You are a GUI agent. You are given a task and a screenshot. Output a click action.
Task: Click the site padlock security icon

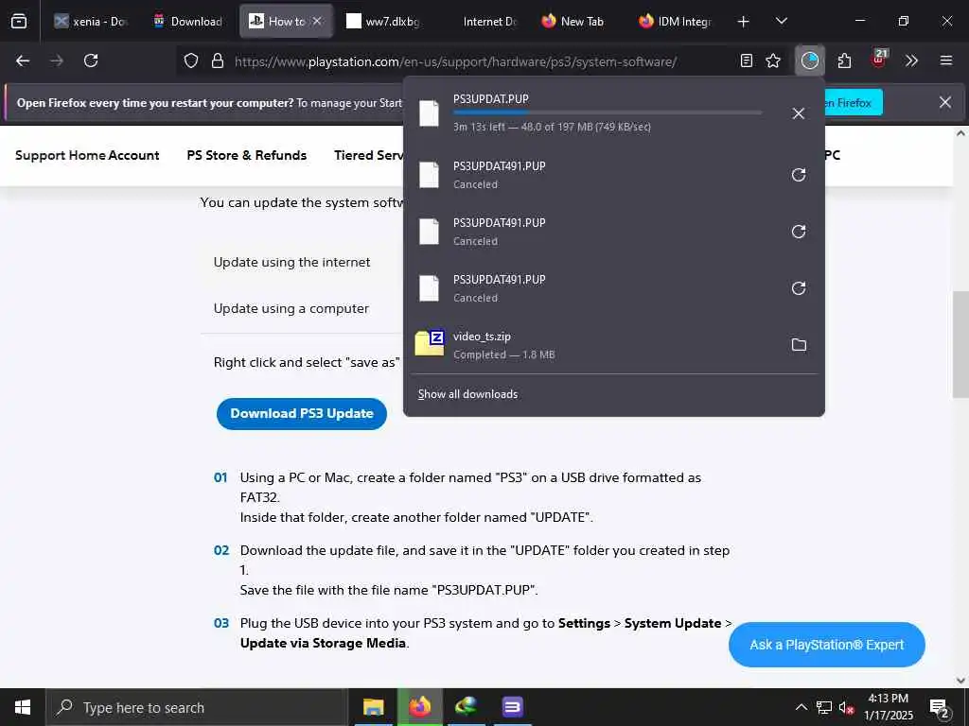point(218,60)
